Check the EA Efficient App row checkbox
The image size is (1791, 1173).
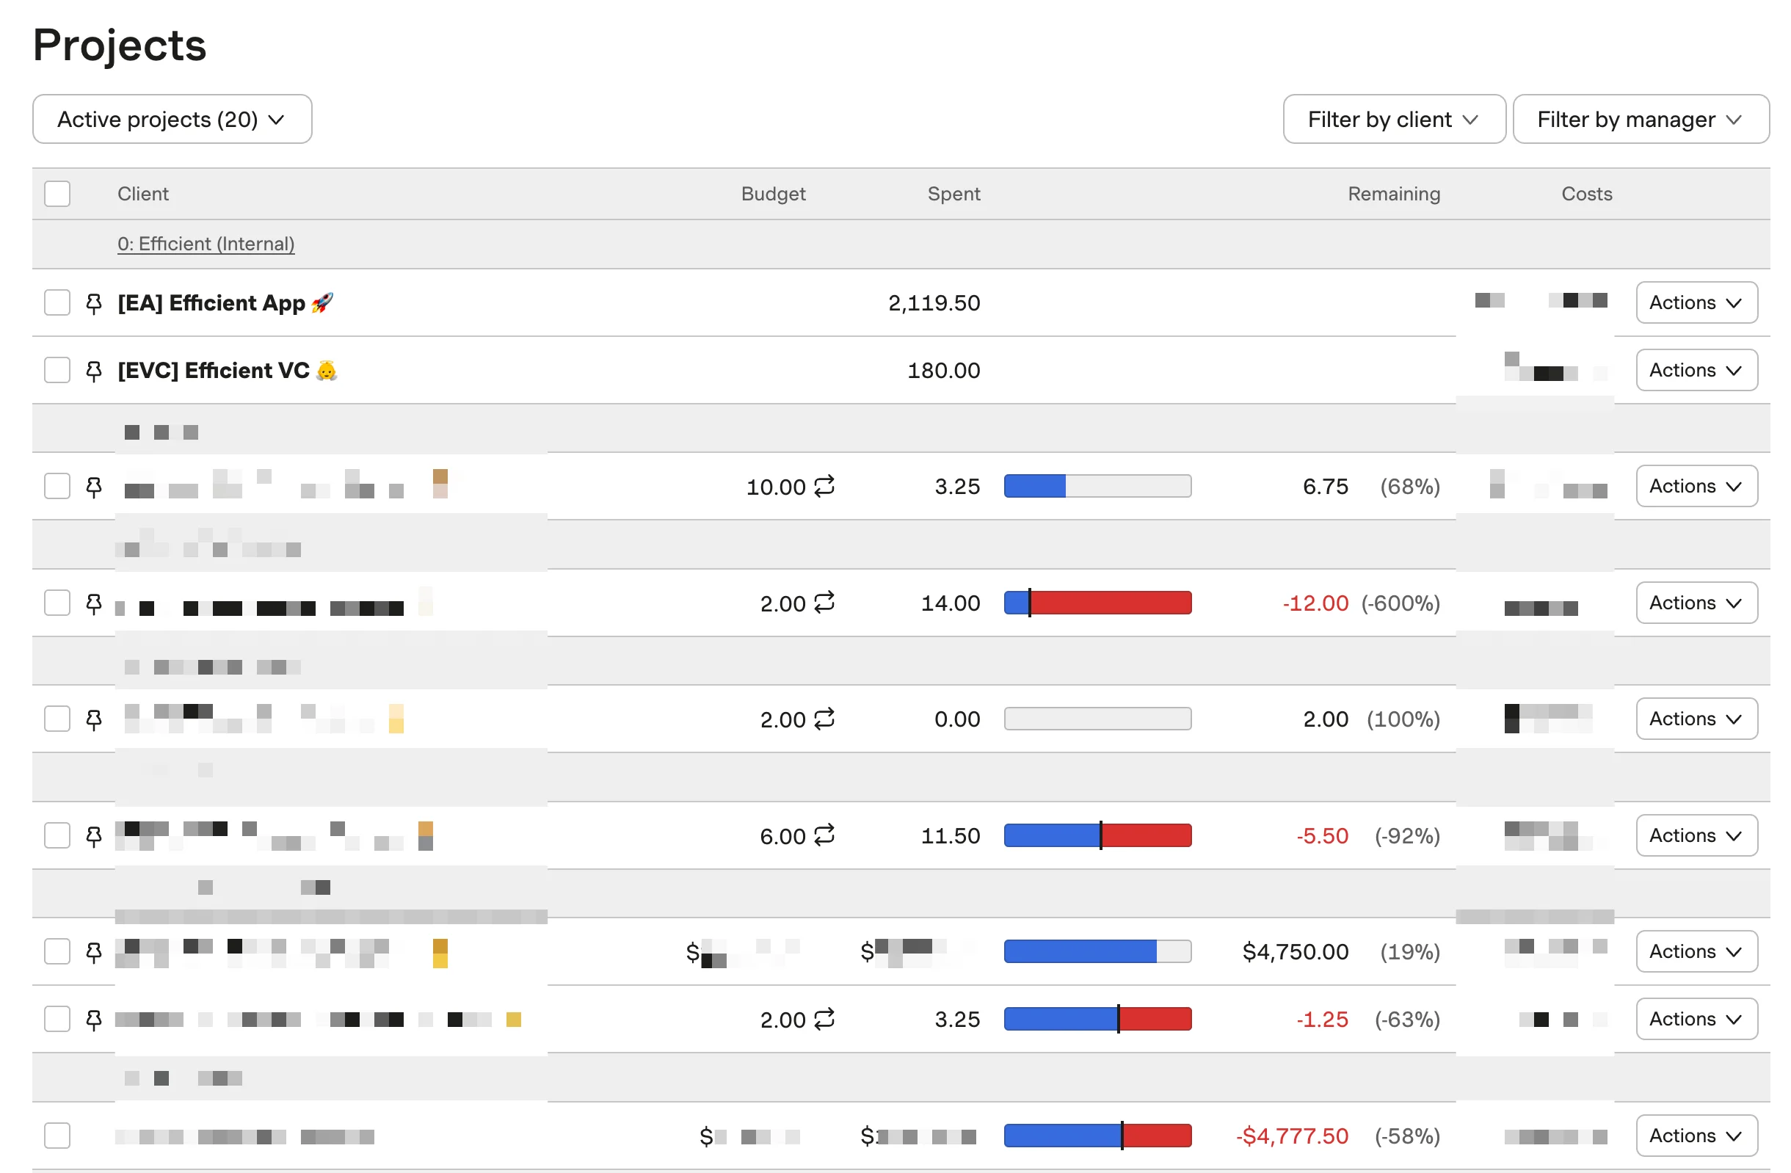tap(57, 302)
